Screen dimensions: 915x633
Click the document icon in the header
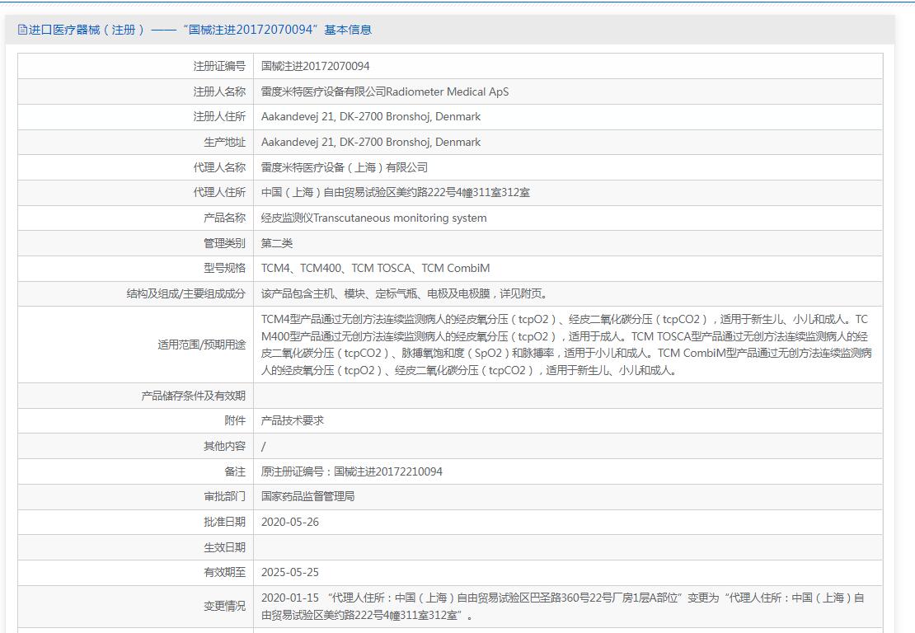point(22,30)
